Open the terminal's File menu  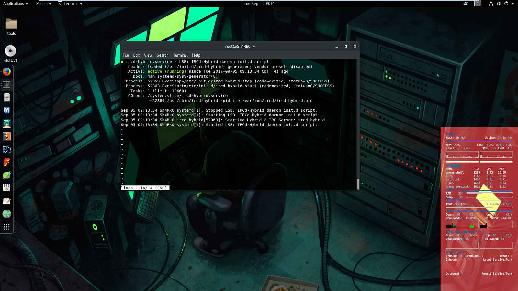coord(126,55)
